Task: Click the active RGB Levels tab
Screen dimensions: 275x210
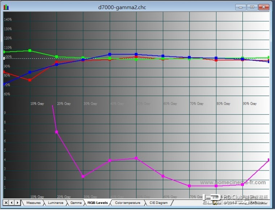Action: click(97, 203)
